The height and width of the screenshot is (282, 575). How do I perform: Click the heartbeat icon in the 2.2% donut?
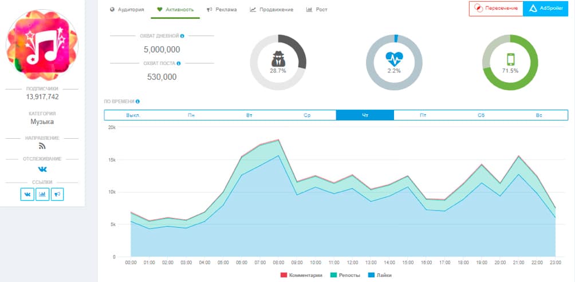pos(394,58)
